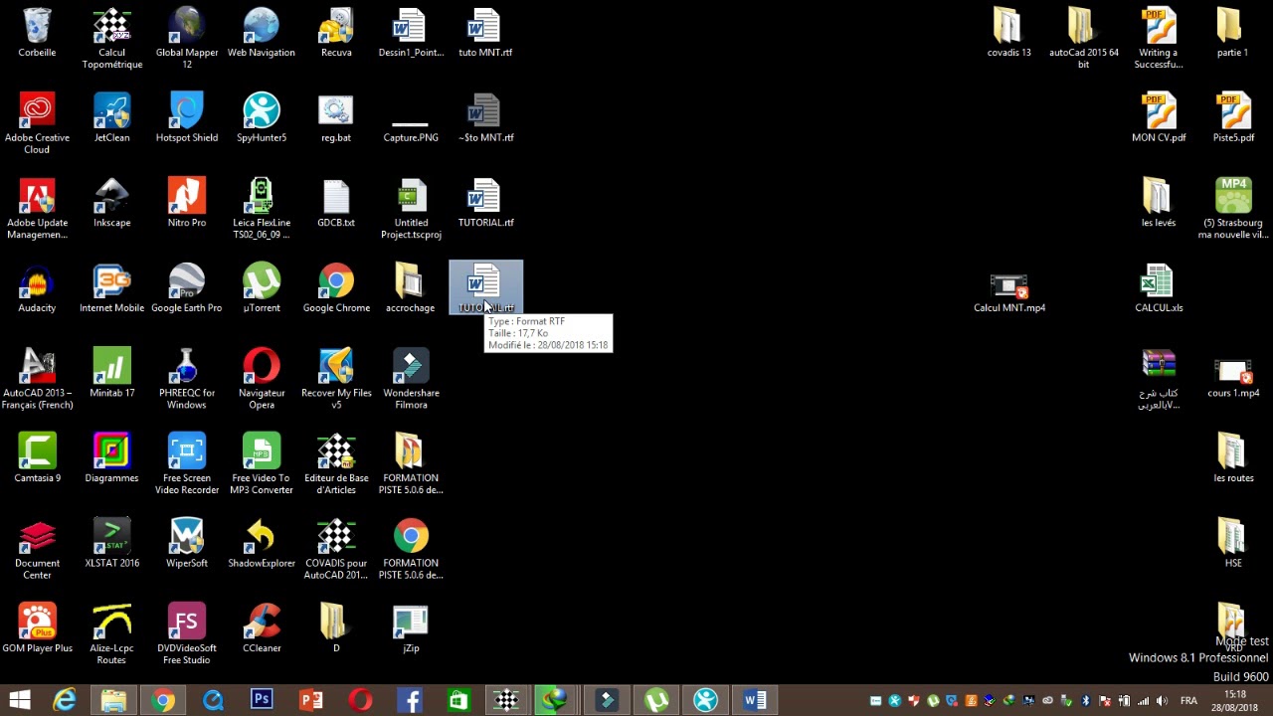Image resolution: width=1273 pixels, height=716 pixels.
Task: Select the accrochage folder
Action: click(411, 287)
